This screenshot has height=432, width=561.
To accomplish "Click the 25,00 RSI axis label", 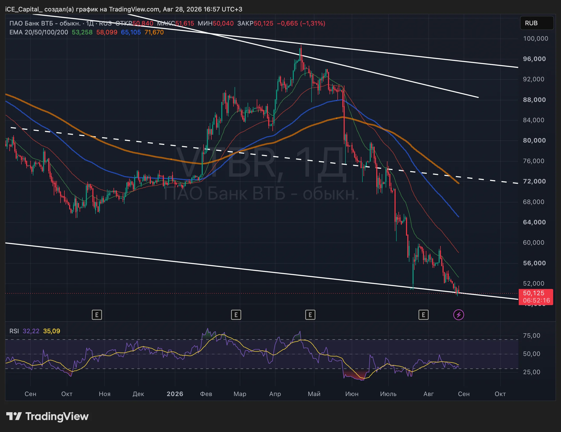I will (x=532, y=372).
